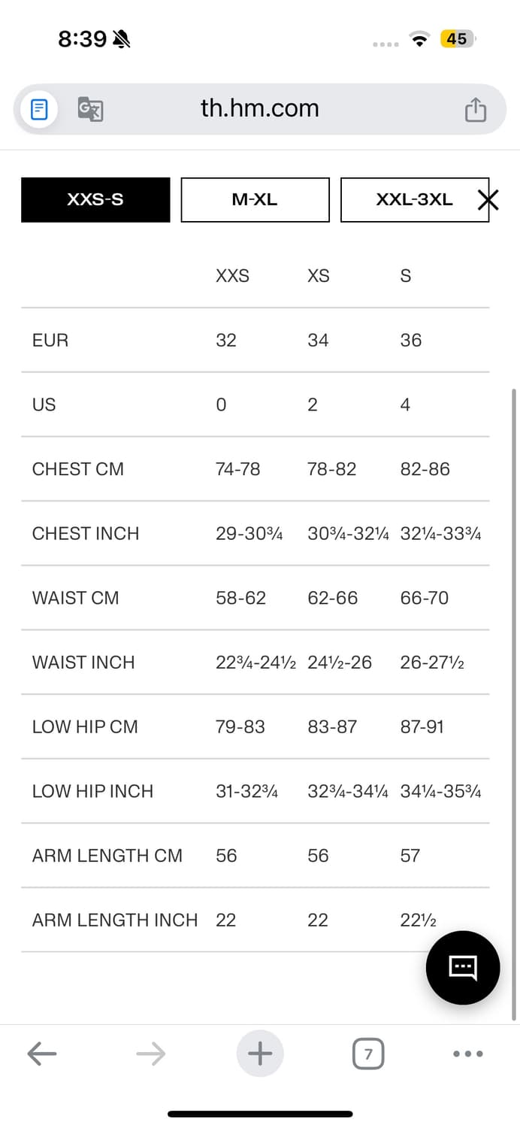Tap the silent bell icon by clock

[x=121, y=39]
